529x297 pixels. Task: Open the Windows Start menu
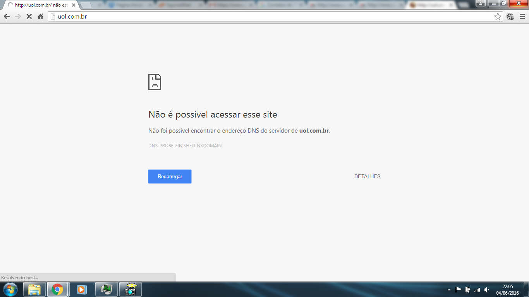coord(10,289)
